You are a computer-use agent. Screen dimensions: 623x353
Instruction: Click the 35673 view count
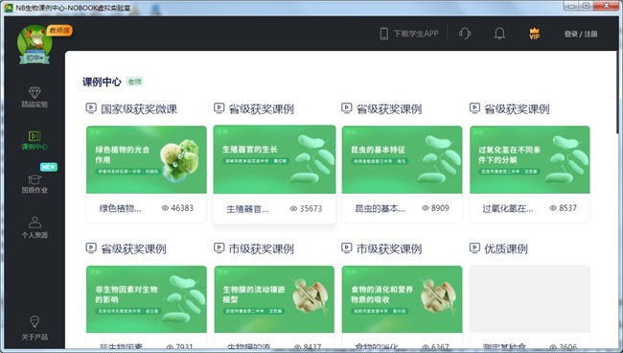(x=311, y=209)
